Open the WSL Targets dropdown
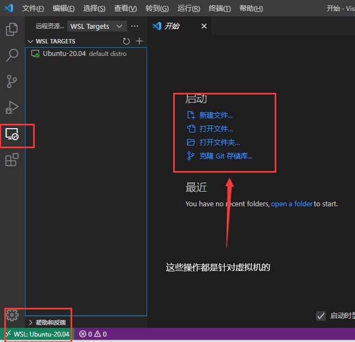This screenshot has width=355, height=342. (97, 26)
